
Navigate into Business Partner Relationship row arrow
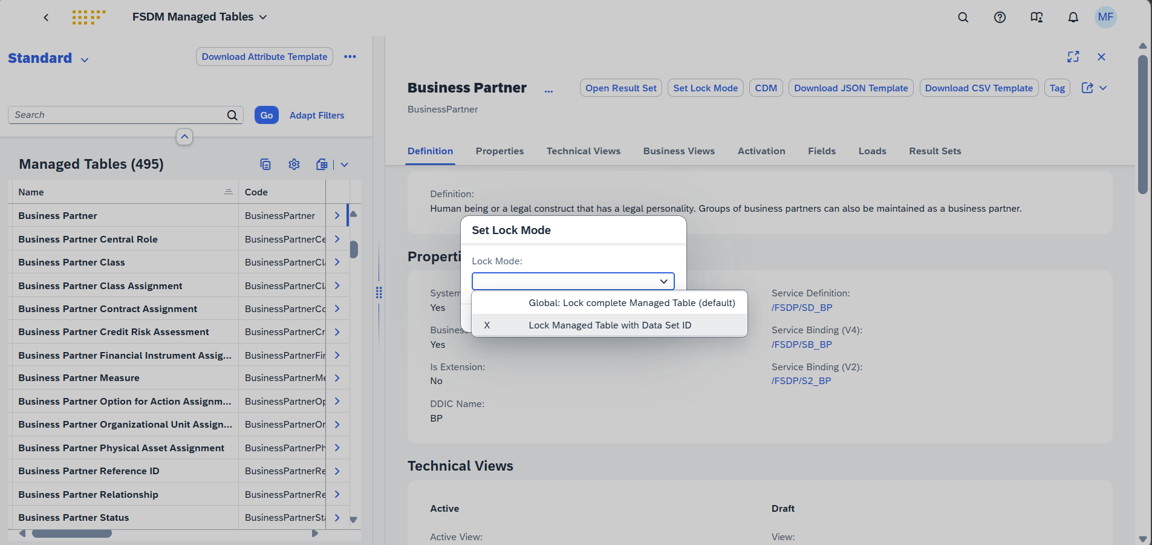click(337, 494)
